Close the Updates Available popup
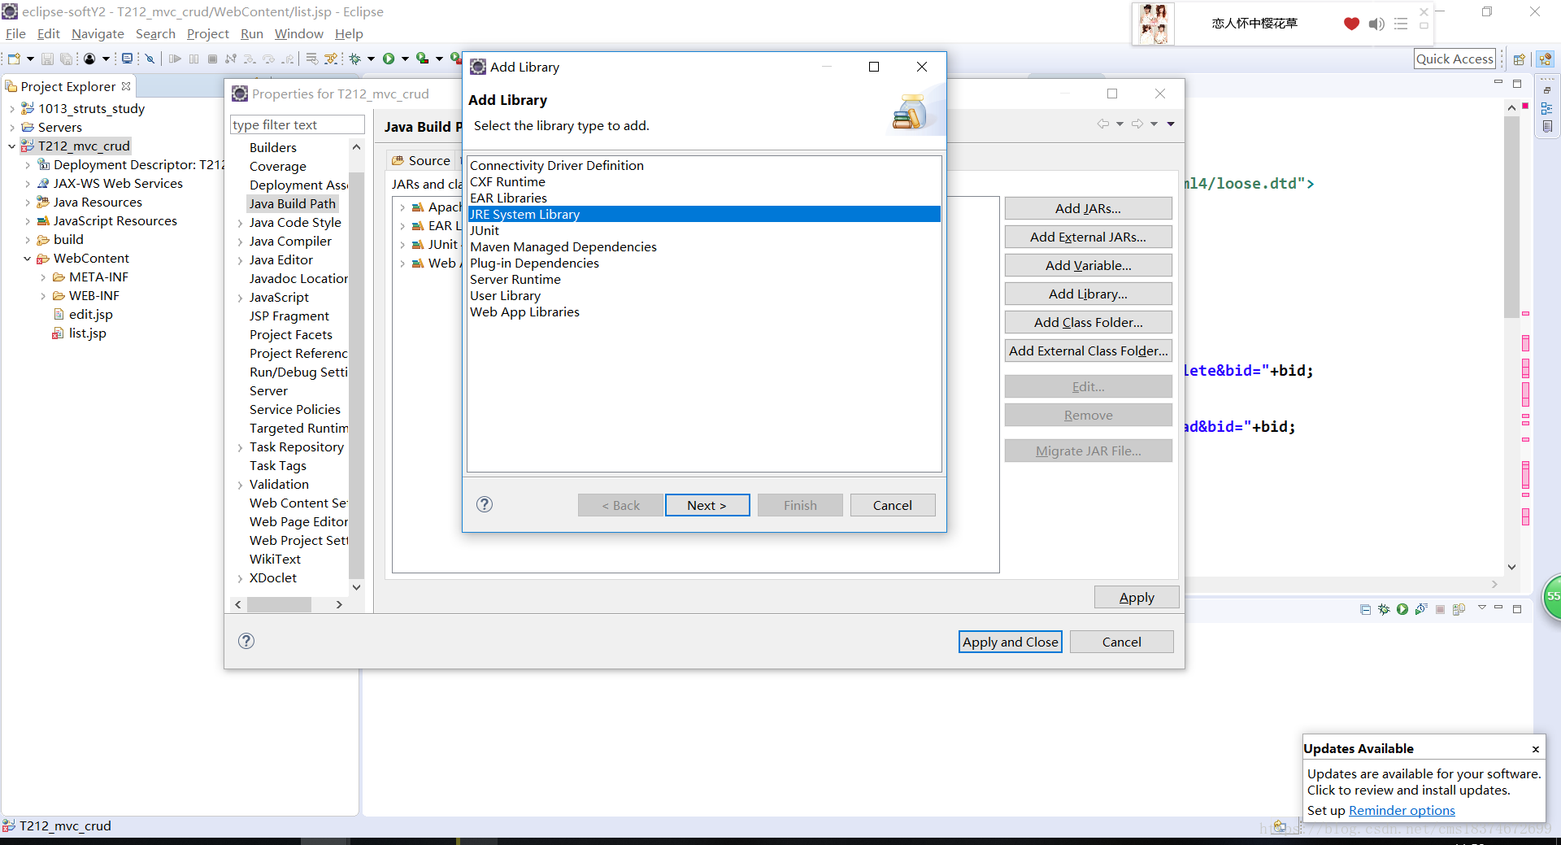 click(x=1535, y=749)
